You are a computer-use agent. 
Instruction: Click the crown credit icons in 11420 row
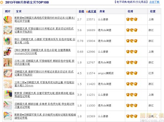click(132, 84)
